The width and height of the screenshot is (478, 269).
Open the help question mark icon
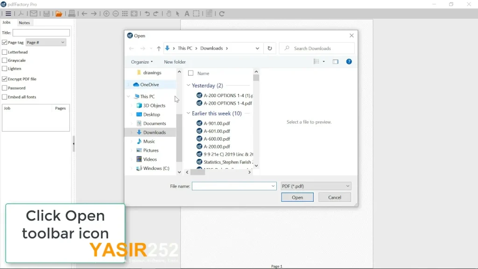349,62
